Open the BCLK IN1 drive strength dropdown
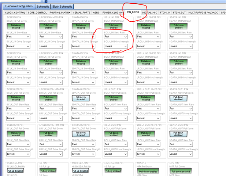 click(x=116, y=46)
